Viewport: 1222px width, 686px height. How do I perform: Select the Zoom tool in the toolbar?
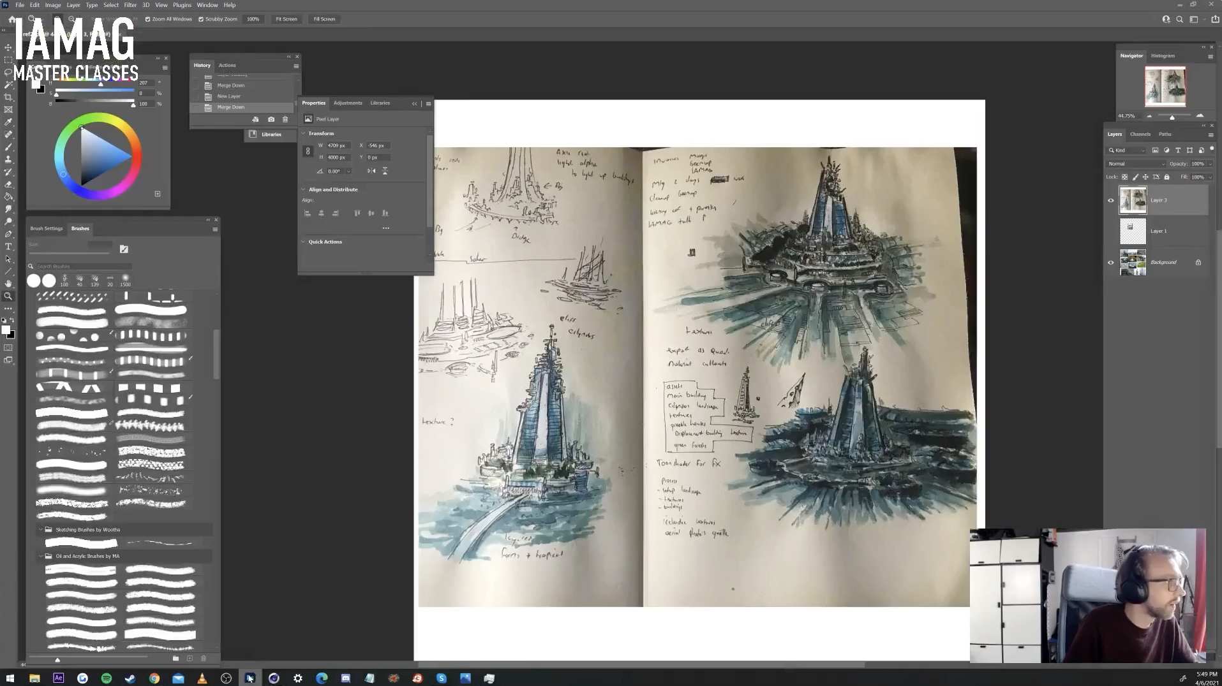pyautogui.click(x=8, y=296)
